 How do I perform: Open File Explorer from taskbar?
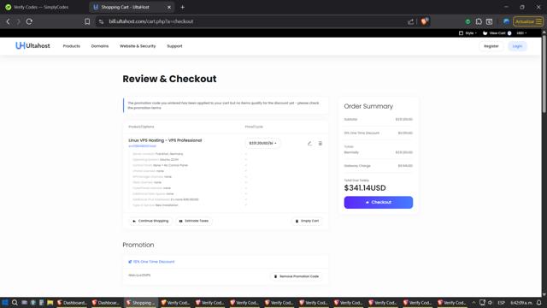click(50, 303)
